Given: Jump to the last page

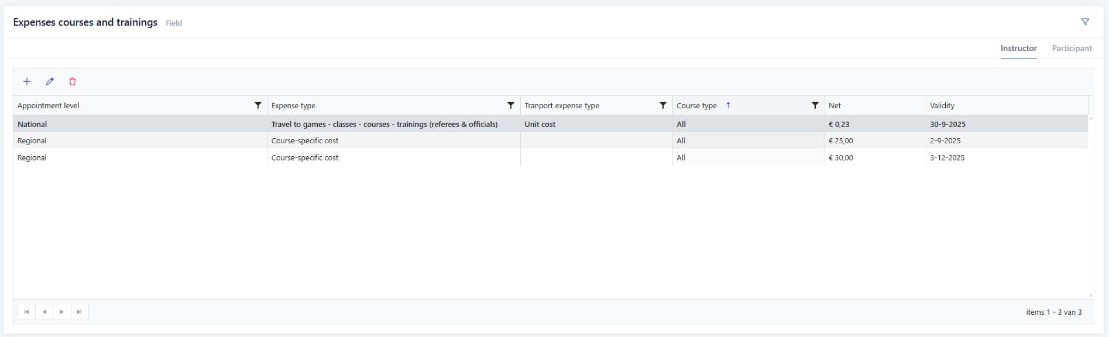Looking at the screenshot, I should (x=80, y=312).
